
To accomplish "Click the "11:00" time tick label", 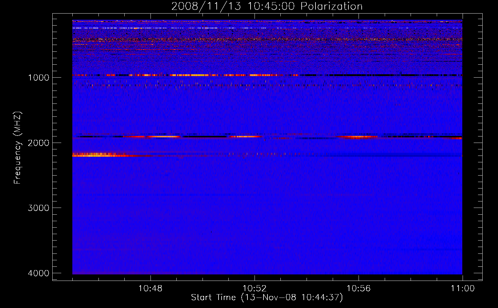I will [x=463, y=289].
